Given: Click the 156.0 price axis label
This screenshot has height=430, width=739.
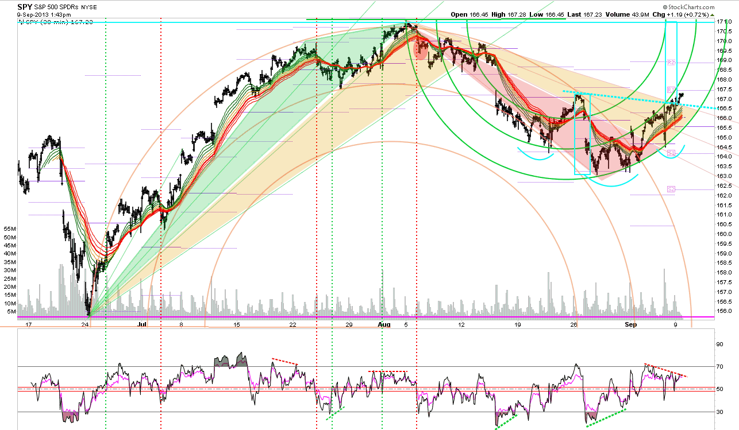Looking at the screenshot, I should click(723, 311).
